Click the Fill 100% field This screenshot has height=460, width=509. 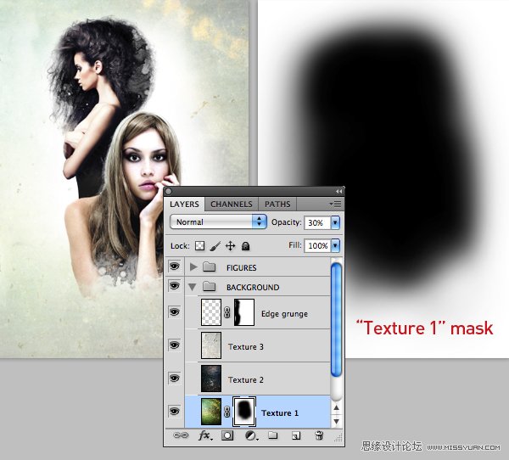(x=317, y=245)
